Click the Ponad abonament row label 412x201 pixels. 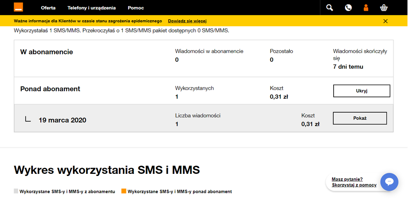point(50,89)
